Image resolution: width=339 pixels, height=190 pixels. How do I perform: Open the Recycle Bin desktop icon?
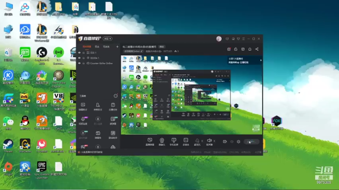coord(8,54)
